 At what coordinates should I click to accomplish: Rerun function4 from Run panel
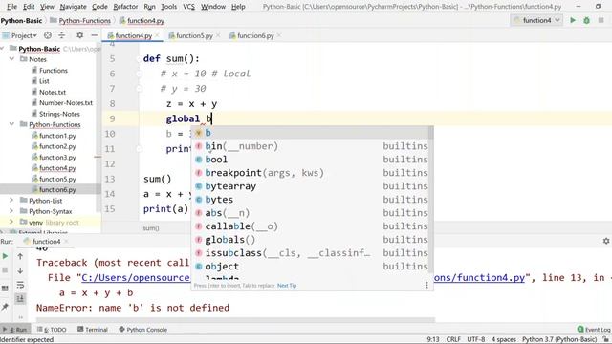tap(5, 256)
